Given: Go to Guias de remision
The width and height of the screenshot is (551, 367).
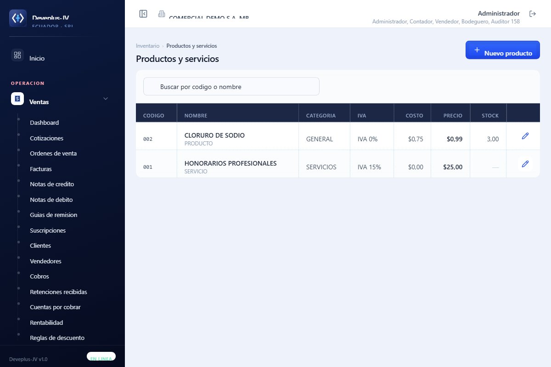Looking at the screenshot, I should click(53, 215).
